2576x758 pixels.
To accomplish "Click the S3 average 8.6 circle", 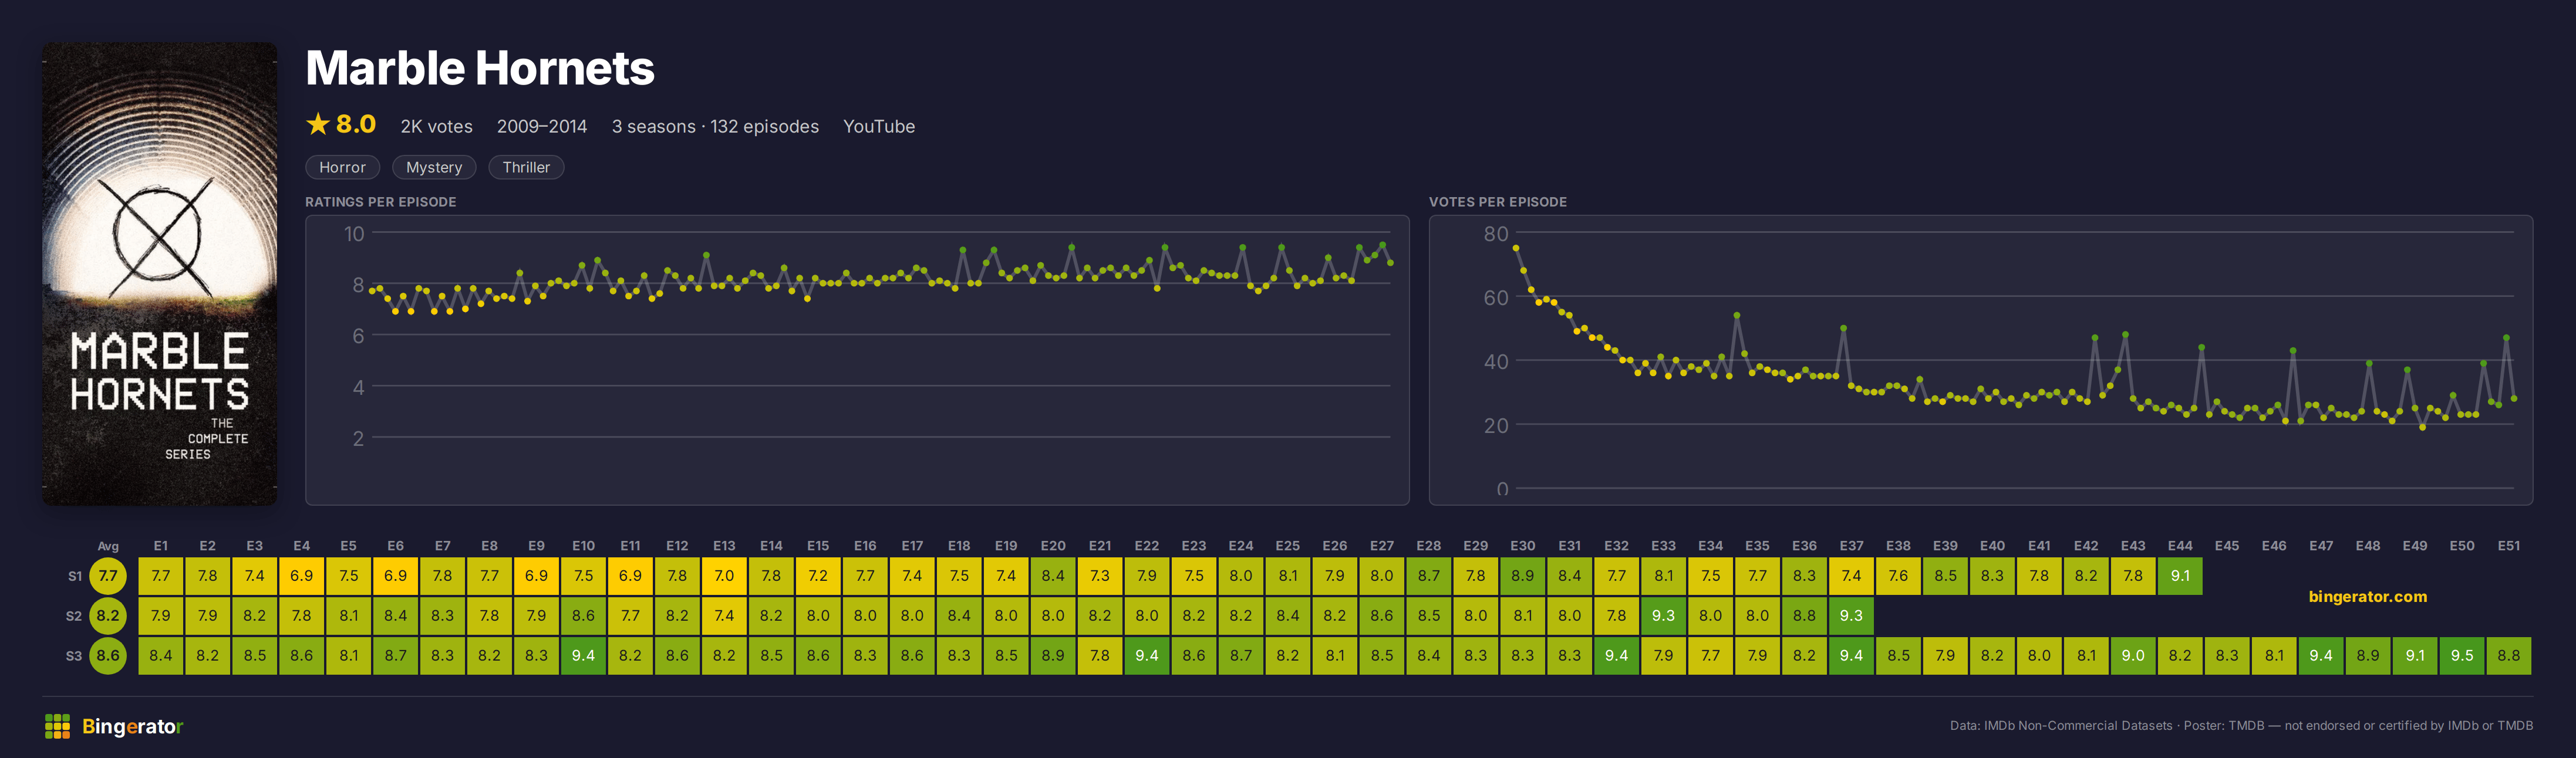I will pyautogui.click(x=108, y=656).
